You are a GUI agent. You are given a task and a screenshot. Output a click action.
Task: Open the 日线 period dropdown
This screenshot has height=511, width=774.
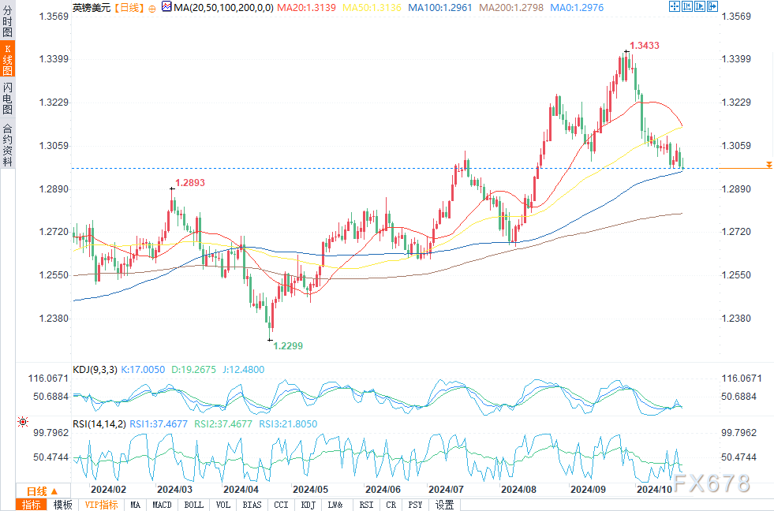click(43, 491)
